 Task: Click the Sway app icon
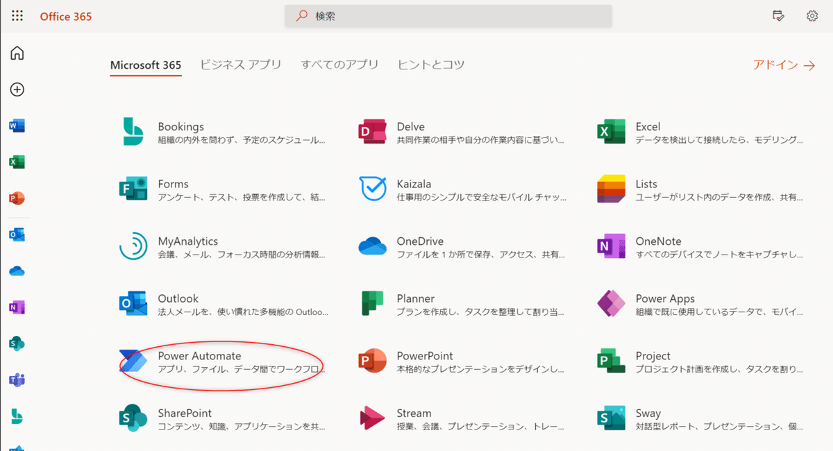[611, 418]
